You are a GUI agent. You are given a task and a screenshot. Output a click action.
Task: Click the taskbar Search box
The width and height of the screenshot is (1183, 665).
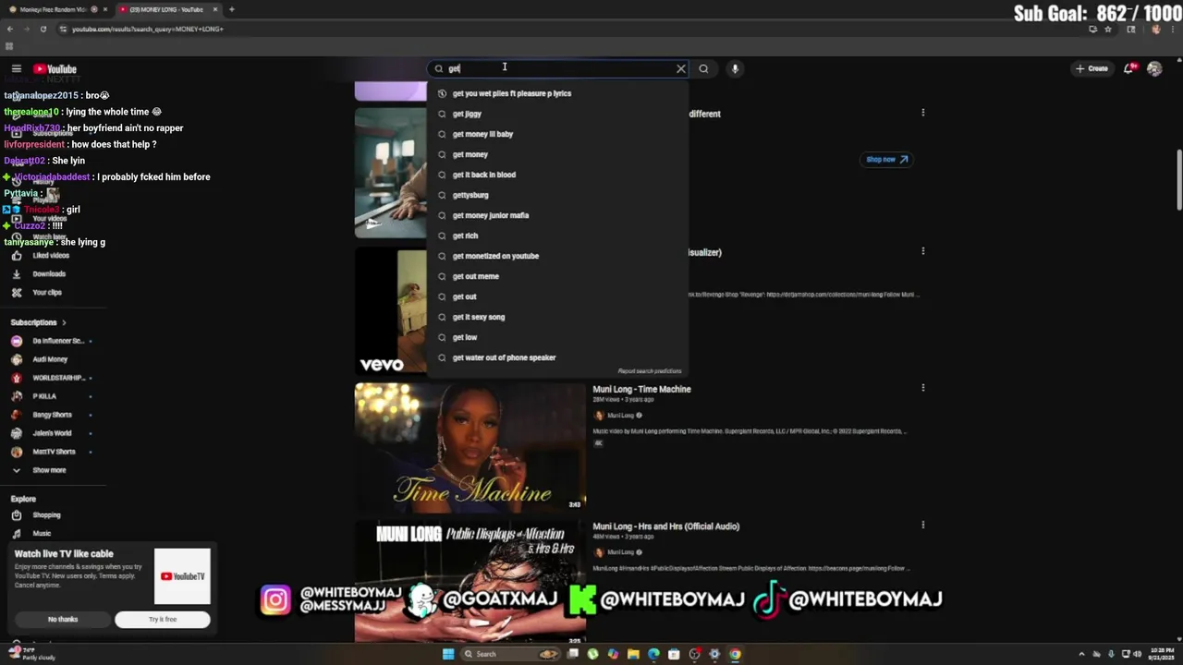(x=510, y=654)
